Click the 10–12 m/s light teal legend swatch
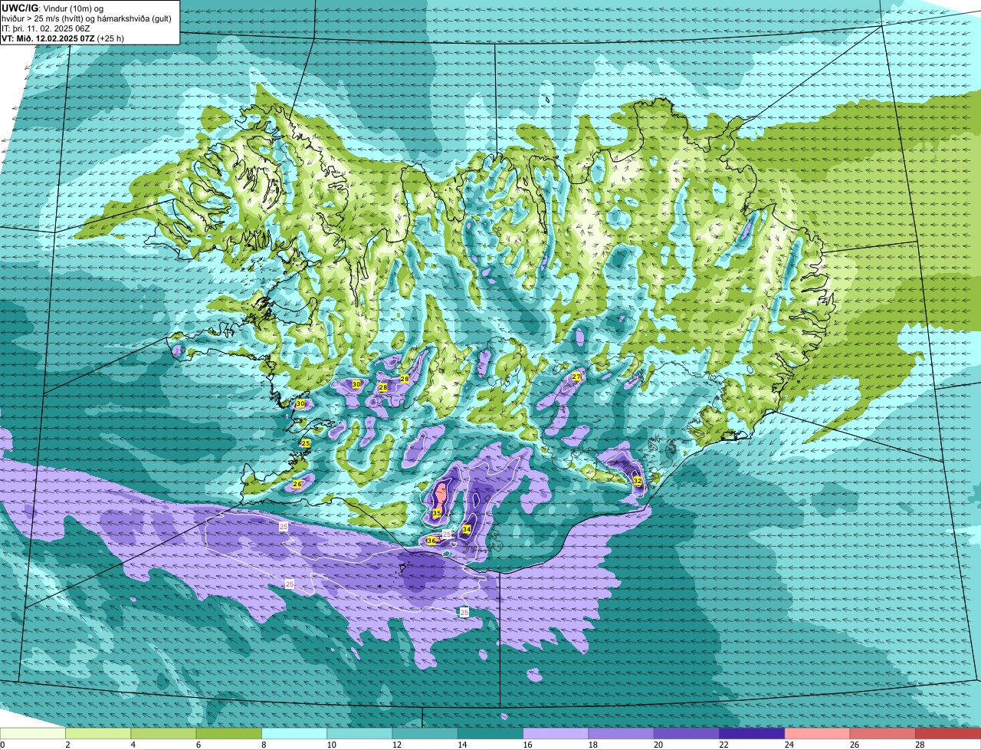 [x=359, y=733]
